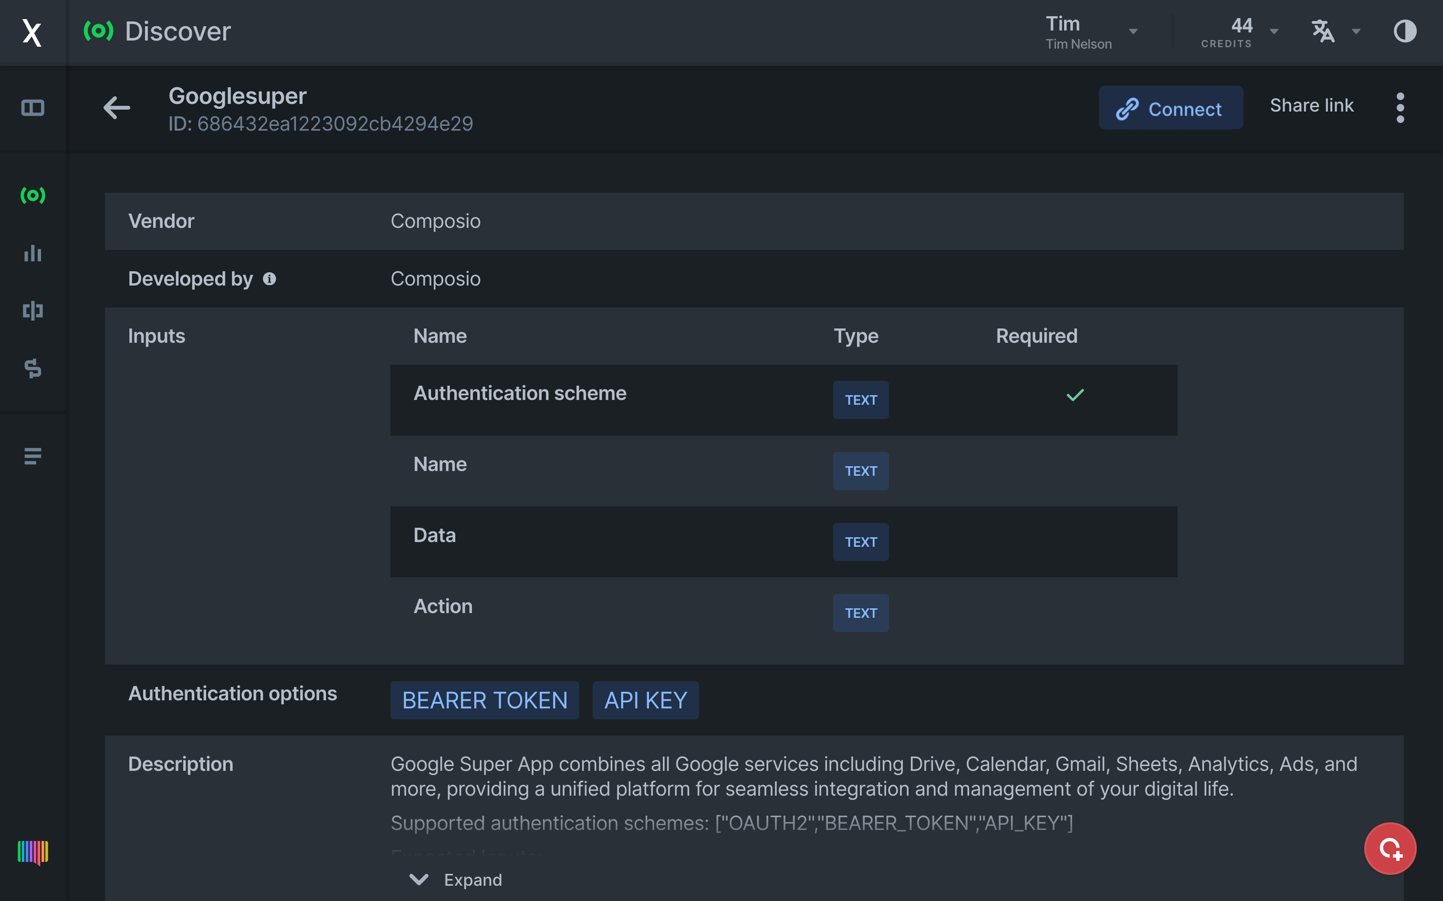
Task: Click the split-view icon in sidebar
Action: pos(33,310)
